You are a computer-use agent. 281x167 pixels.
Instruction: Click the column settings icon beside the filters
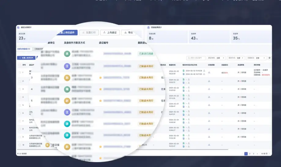coord(269,58)
